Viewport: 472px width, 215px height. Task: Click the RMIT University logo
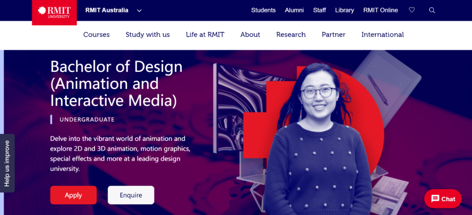(54, 12)
